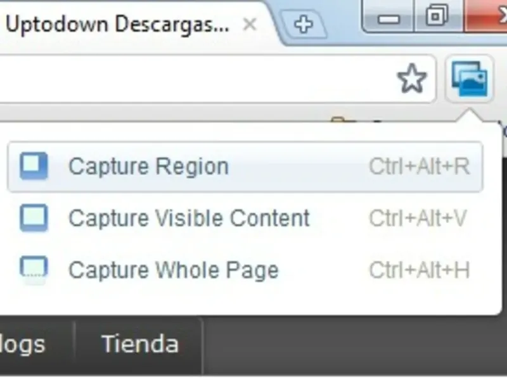
Task: Open the screen capture extension icon
Action: click(x=469, y=79)
